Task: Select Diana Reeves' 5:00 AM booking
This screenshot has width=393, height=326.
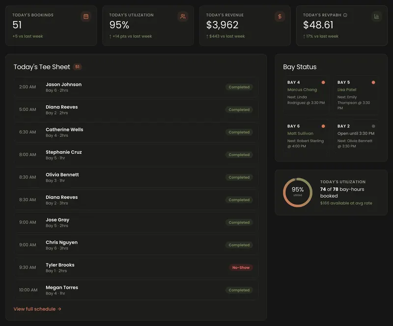Action: pyautogui.click(x=137, y=110)
